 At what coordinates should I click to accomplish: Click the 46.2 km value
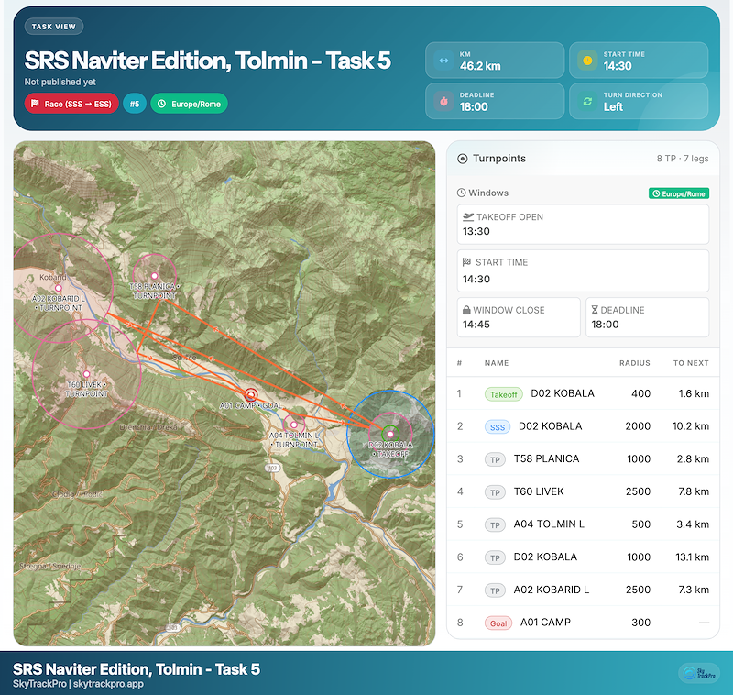click(479, 66)
